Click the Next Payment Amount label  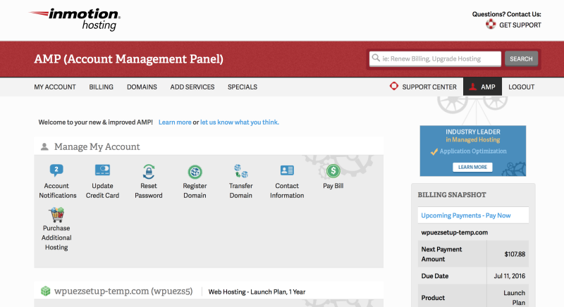tap(442, 254)
